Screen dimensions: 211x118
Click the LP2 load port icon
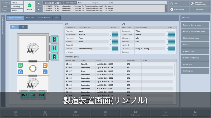[x=33, y=95]
